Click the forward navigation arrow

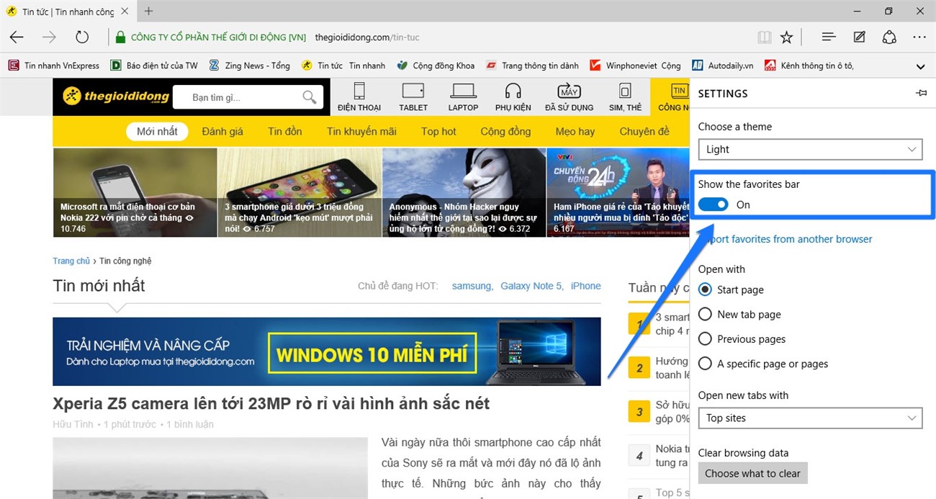[x=49, y=37]
